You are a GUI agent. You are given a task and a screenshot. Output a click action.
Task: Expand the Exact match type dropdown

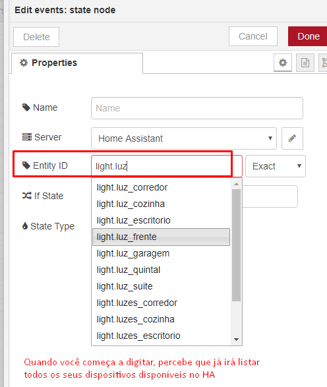276,166
